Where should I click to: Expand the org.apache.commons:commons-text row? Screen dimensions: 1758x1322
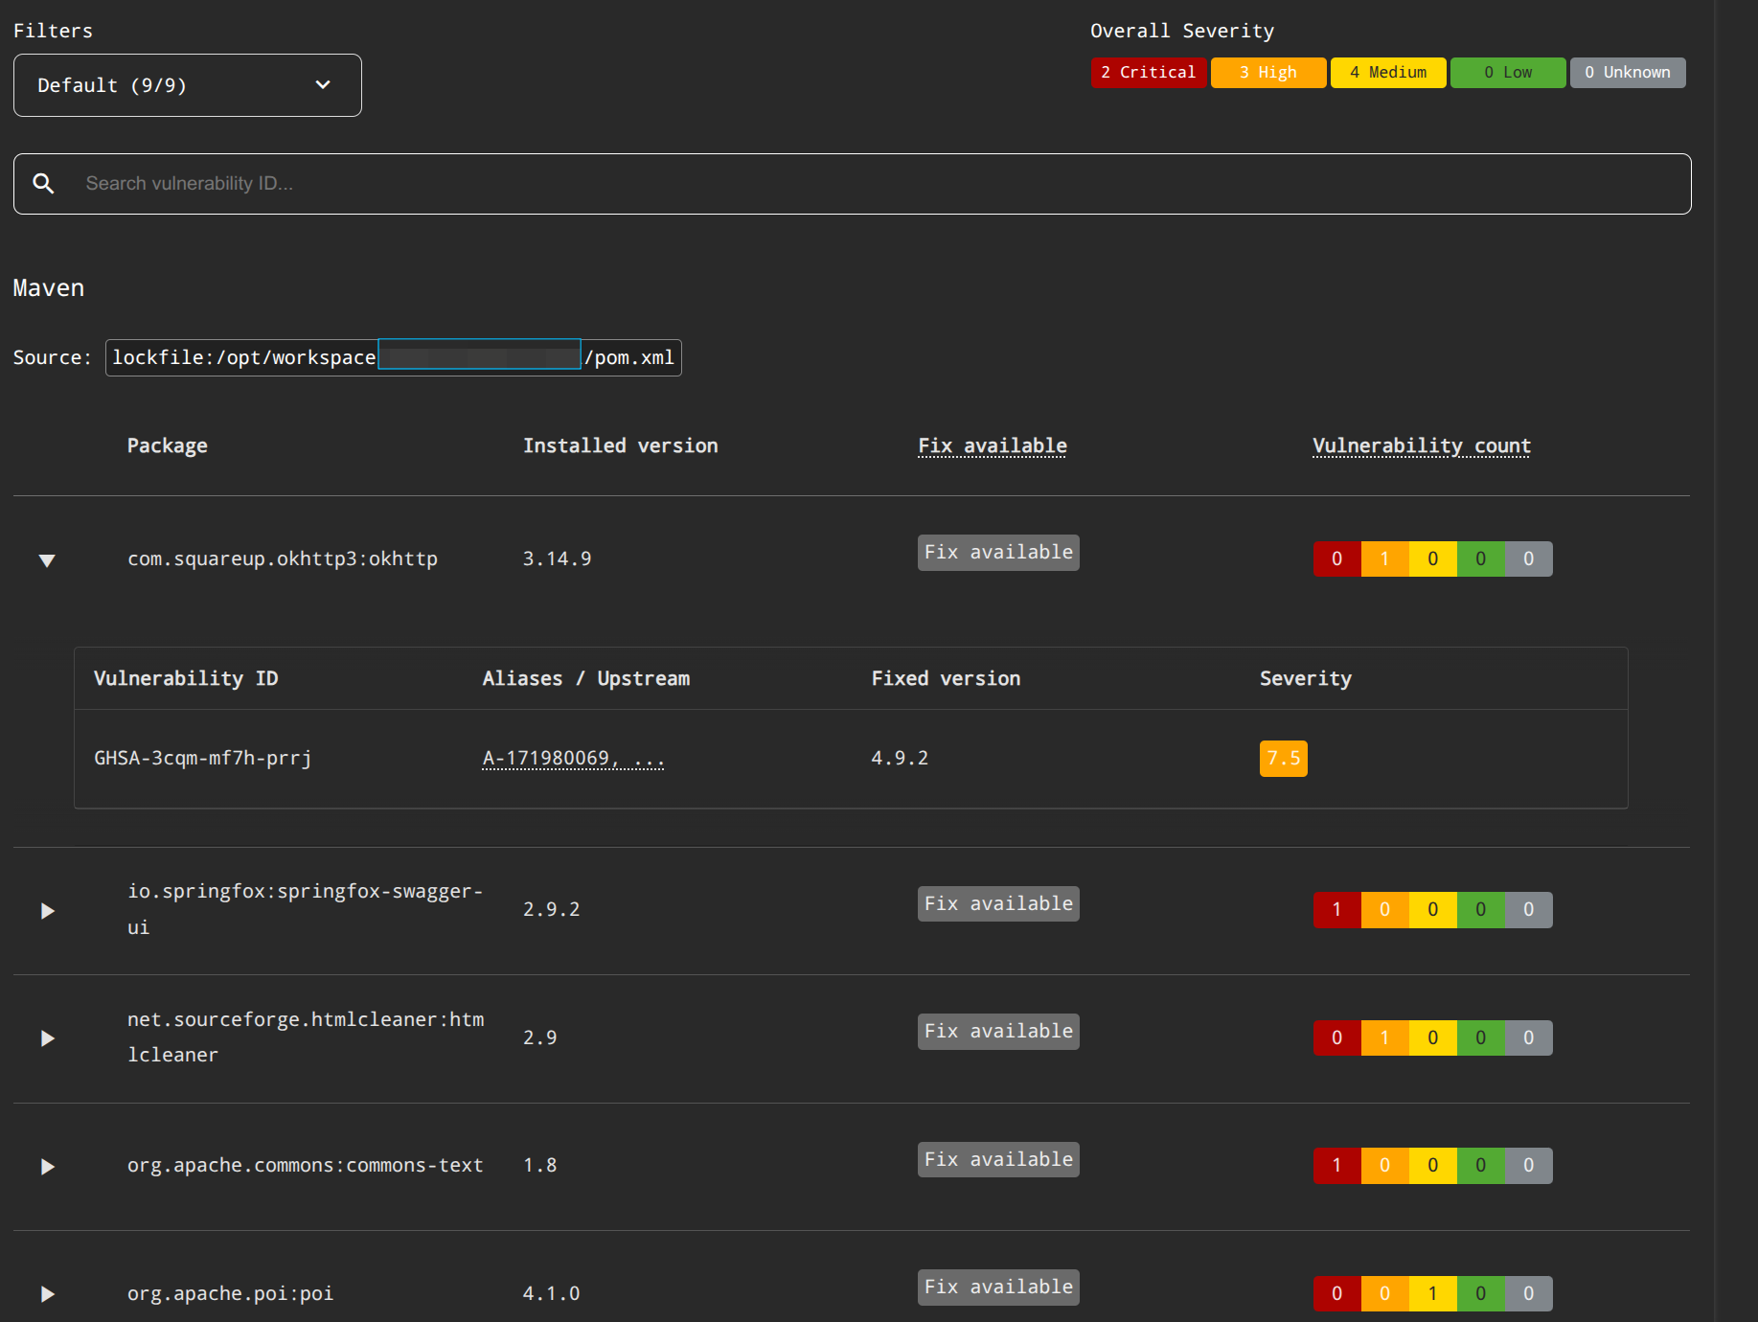coord(47,1166)
